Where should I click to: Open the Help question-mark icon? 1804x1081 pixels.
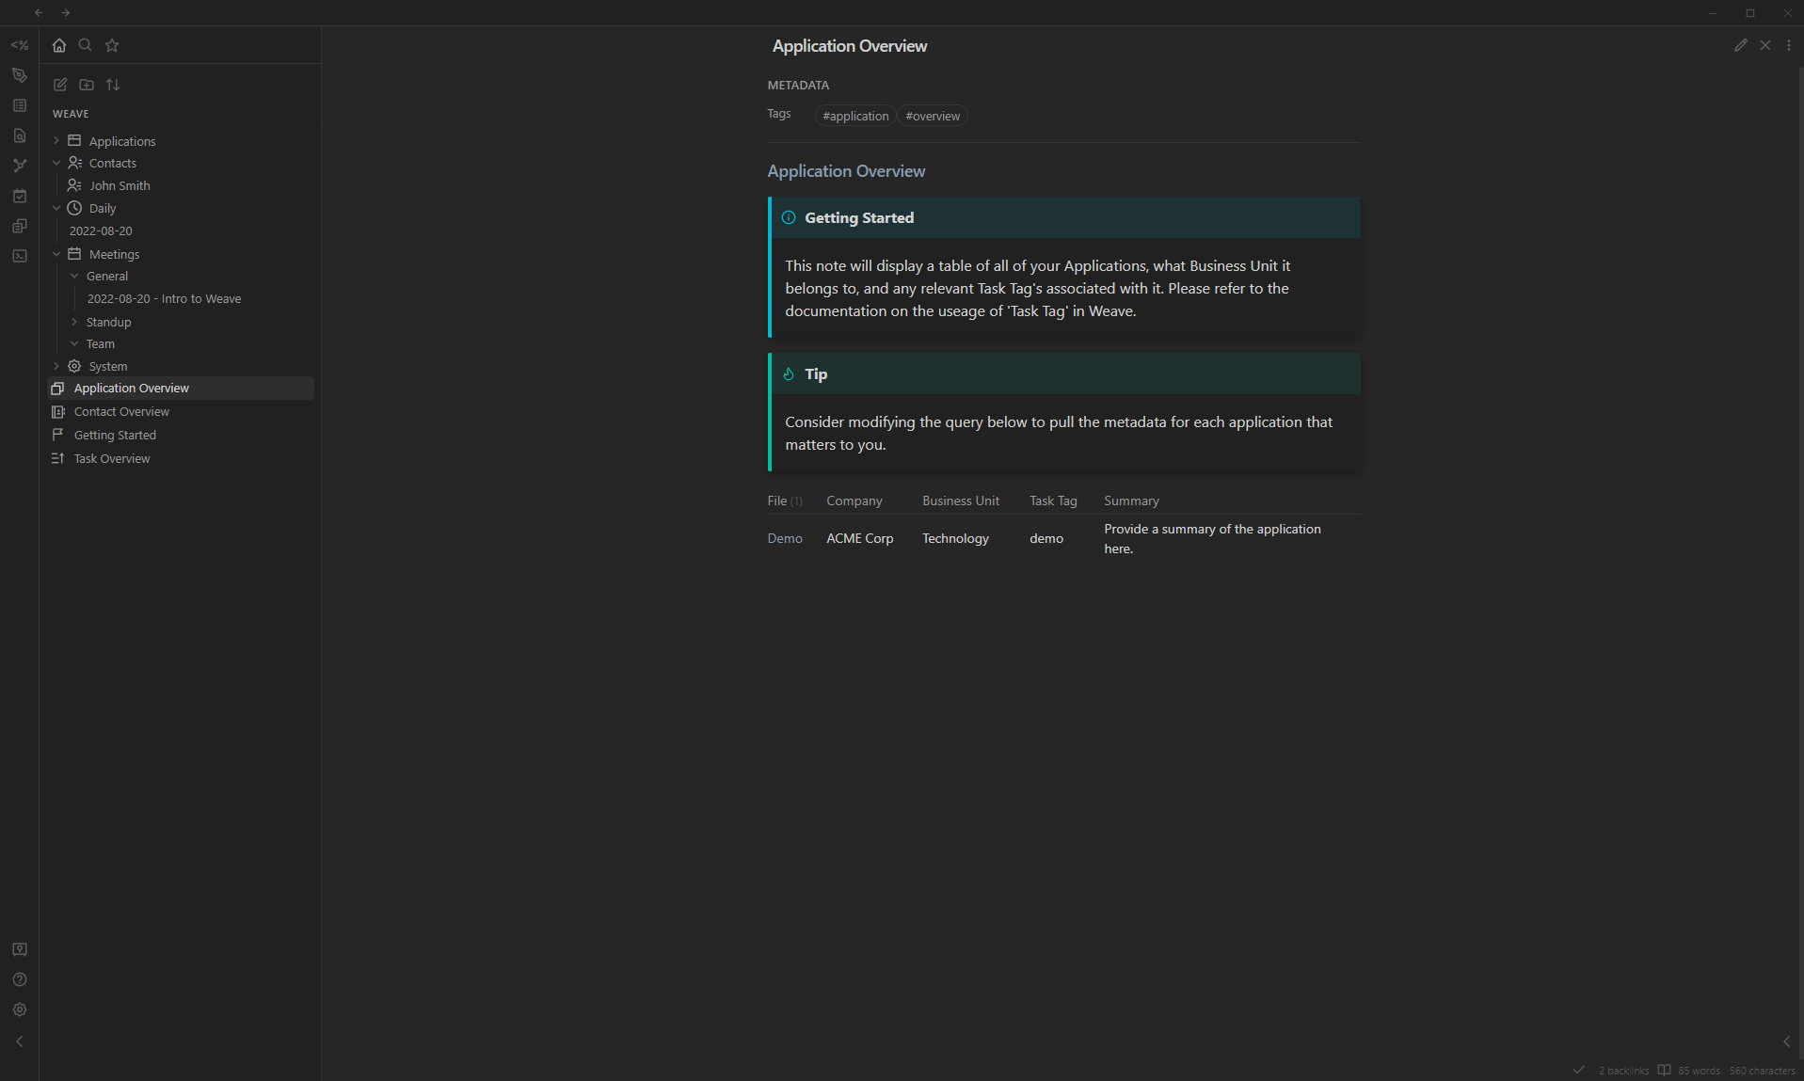20,979
